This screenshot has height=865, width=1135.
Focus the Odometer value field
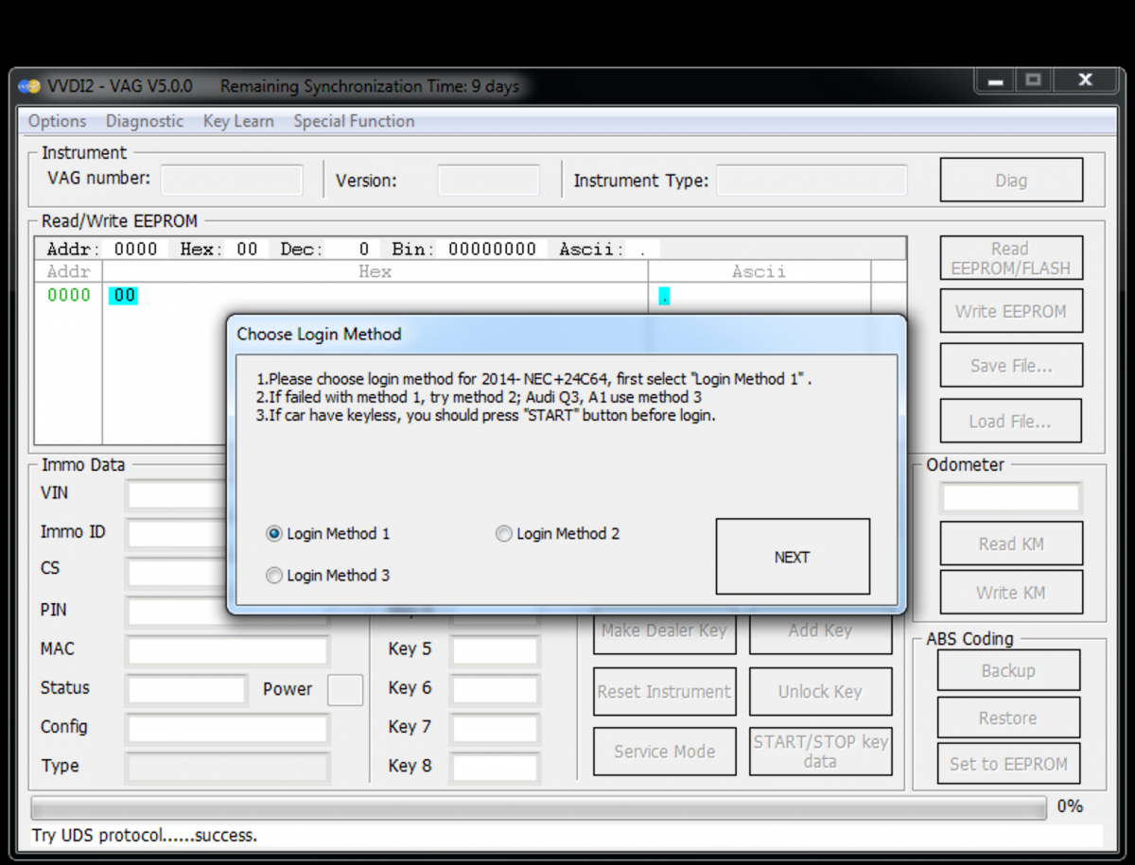[x=1010, y=497]
